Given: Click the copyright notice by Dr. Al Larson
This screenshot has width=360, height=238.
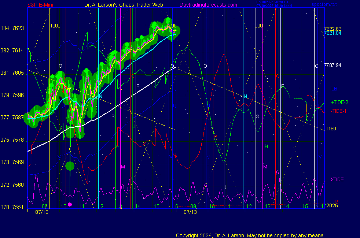Looking at the screenshot, I should coord(250,235).
